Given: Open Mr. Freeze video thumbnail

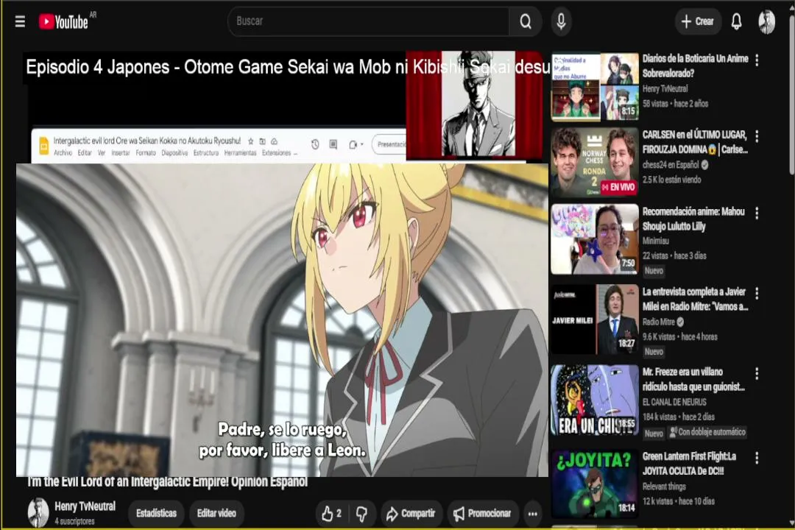Looking at the screenshot, I should [595, 400].
